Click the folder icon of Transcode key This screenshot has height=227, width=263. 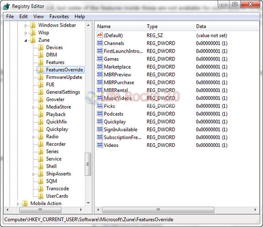[x=41, y=189]
